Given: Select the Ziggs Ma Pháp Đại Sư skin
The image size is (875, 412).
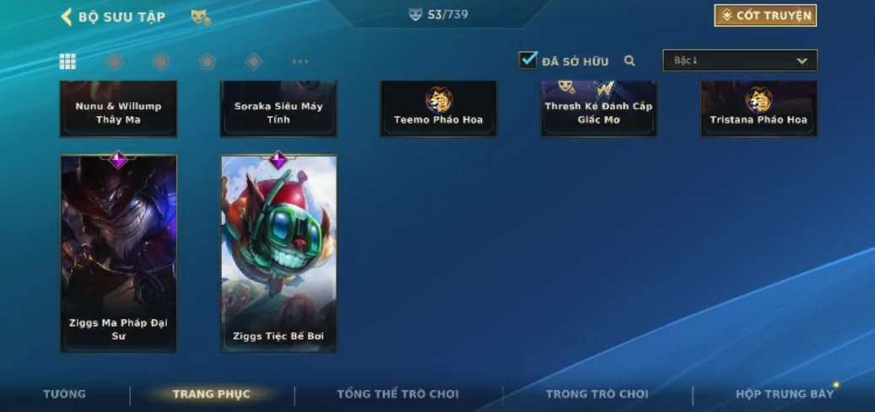Looking at the screenshot, I should 118,253.
